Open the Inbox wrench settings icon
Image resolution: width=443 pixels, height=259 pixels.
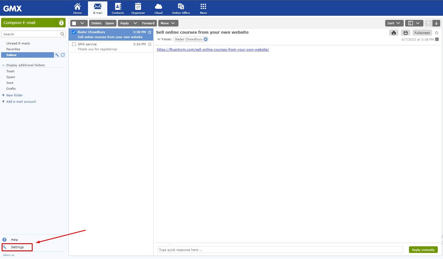coord(57,55)
